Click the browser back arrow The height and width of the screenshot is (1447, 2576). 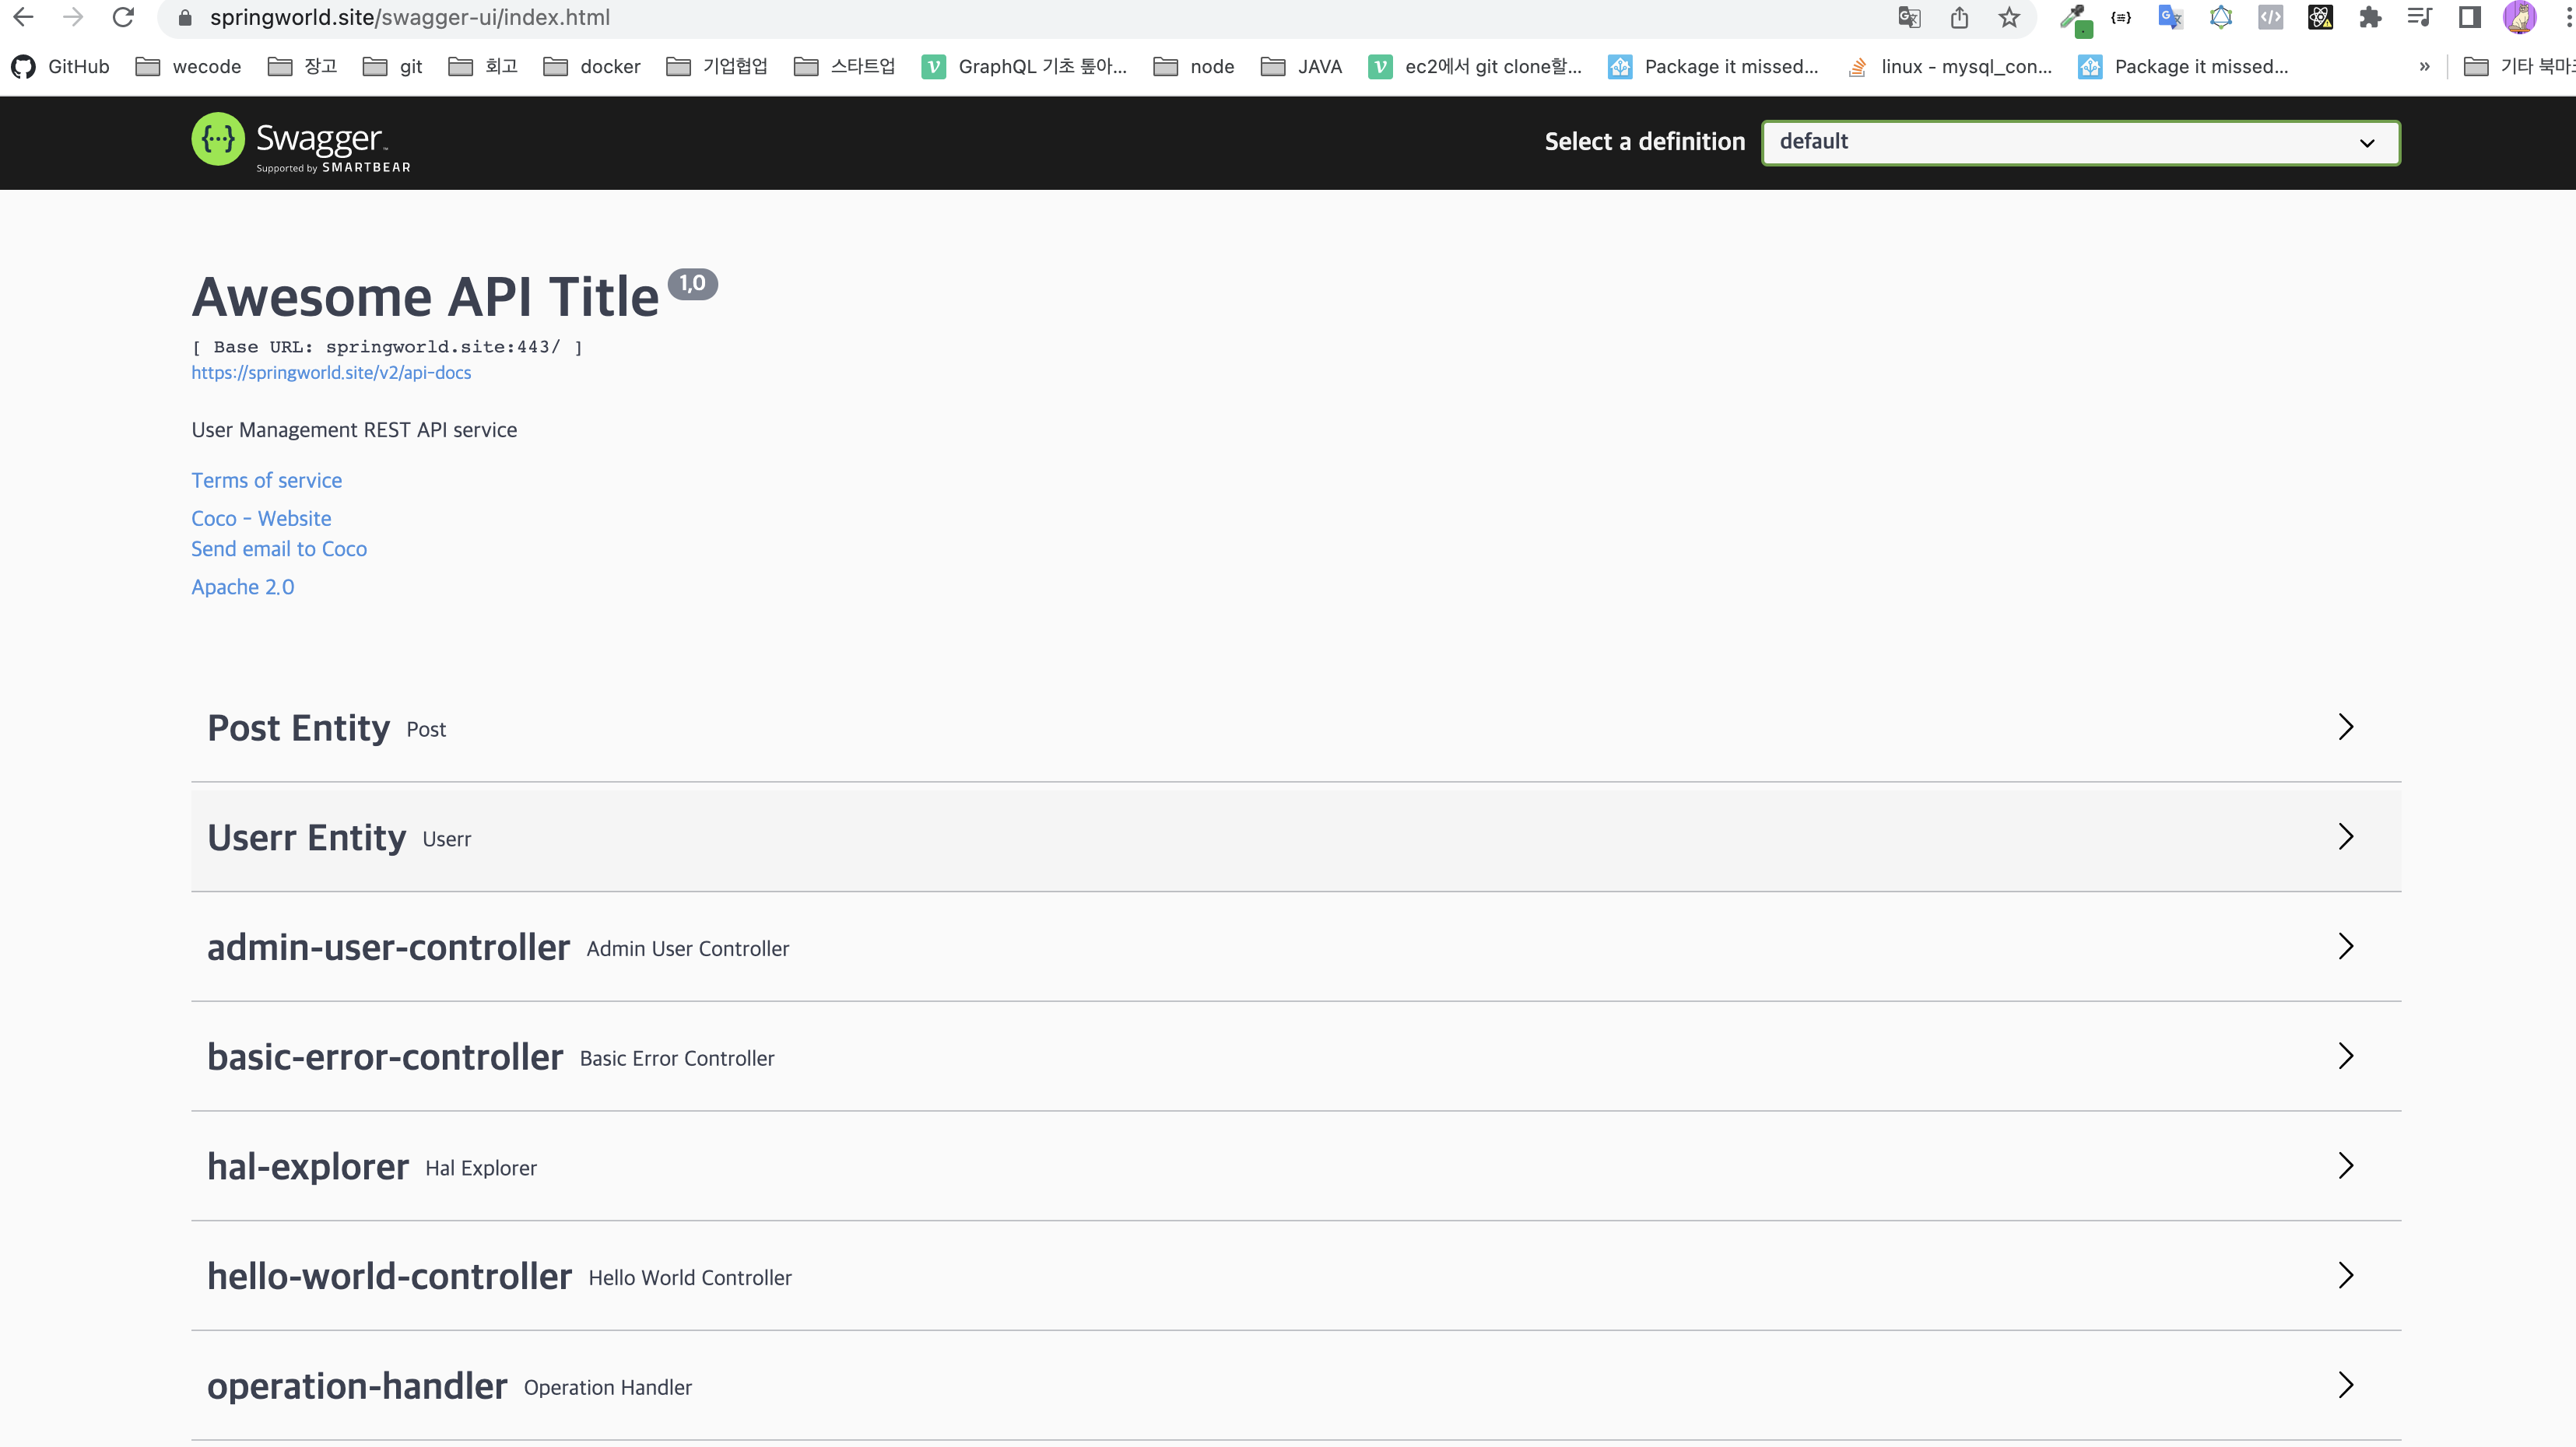point(23,17)
